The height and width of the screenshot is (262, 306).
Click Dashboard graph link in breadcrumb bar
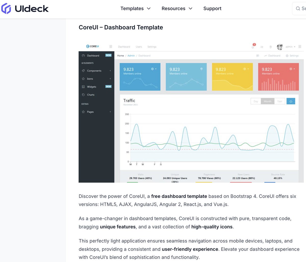coord(272,56)
